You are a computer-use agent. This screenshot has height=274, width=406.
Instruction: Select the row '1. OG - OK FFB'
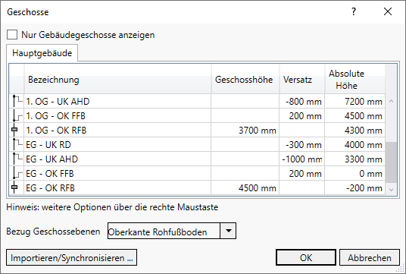point(197,115)
